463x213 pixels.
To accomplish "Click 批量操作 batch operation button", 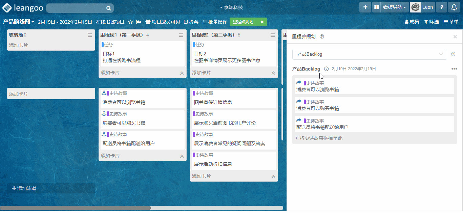I will [x=215, y=22].
